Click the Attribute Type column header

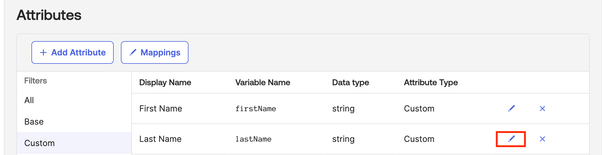click(431, 83)
